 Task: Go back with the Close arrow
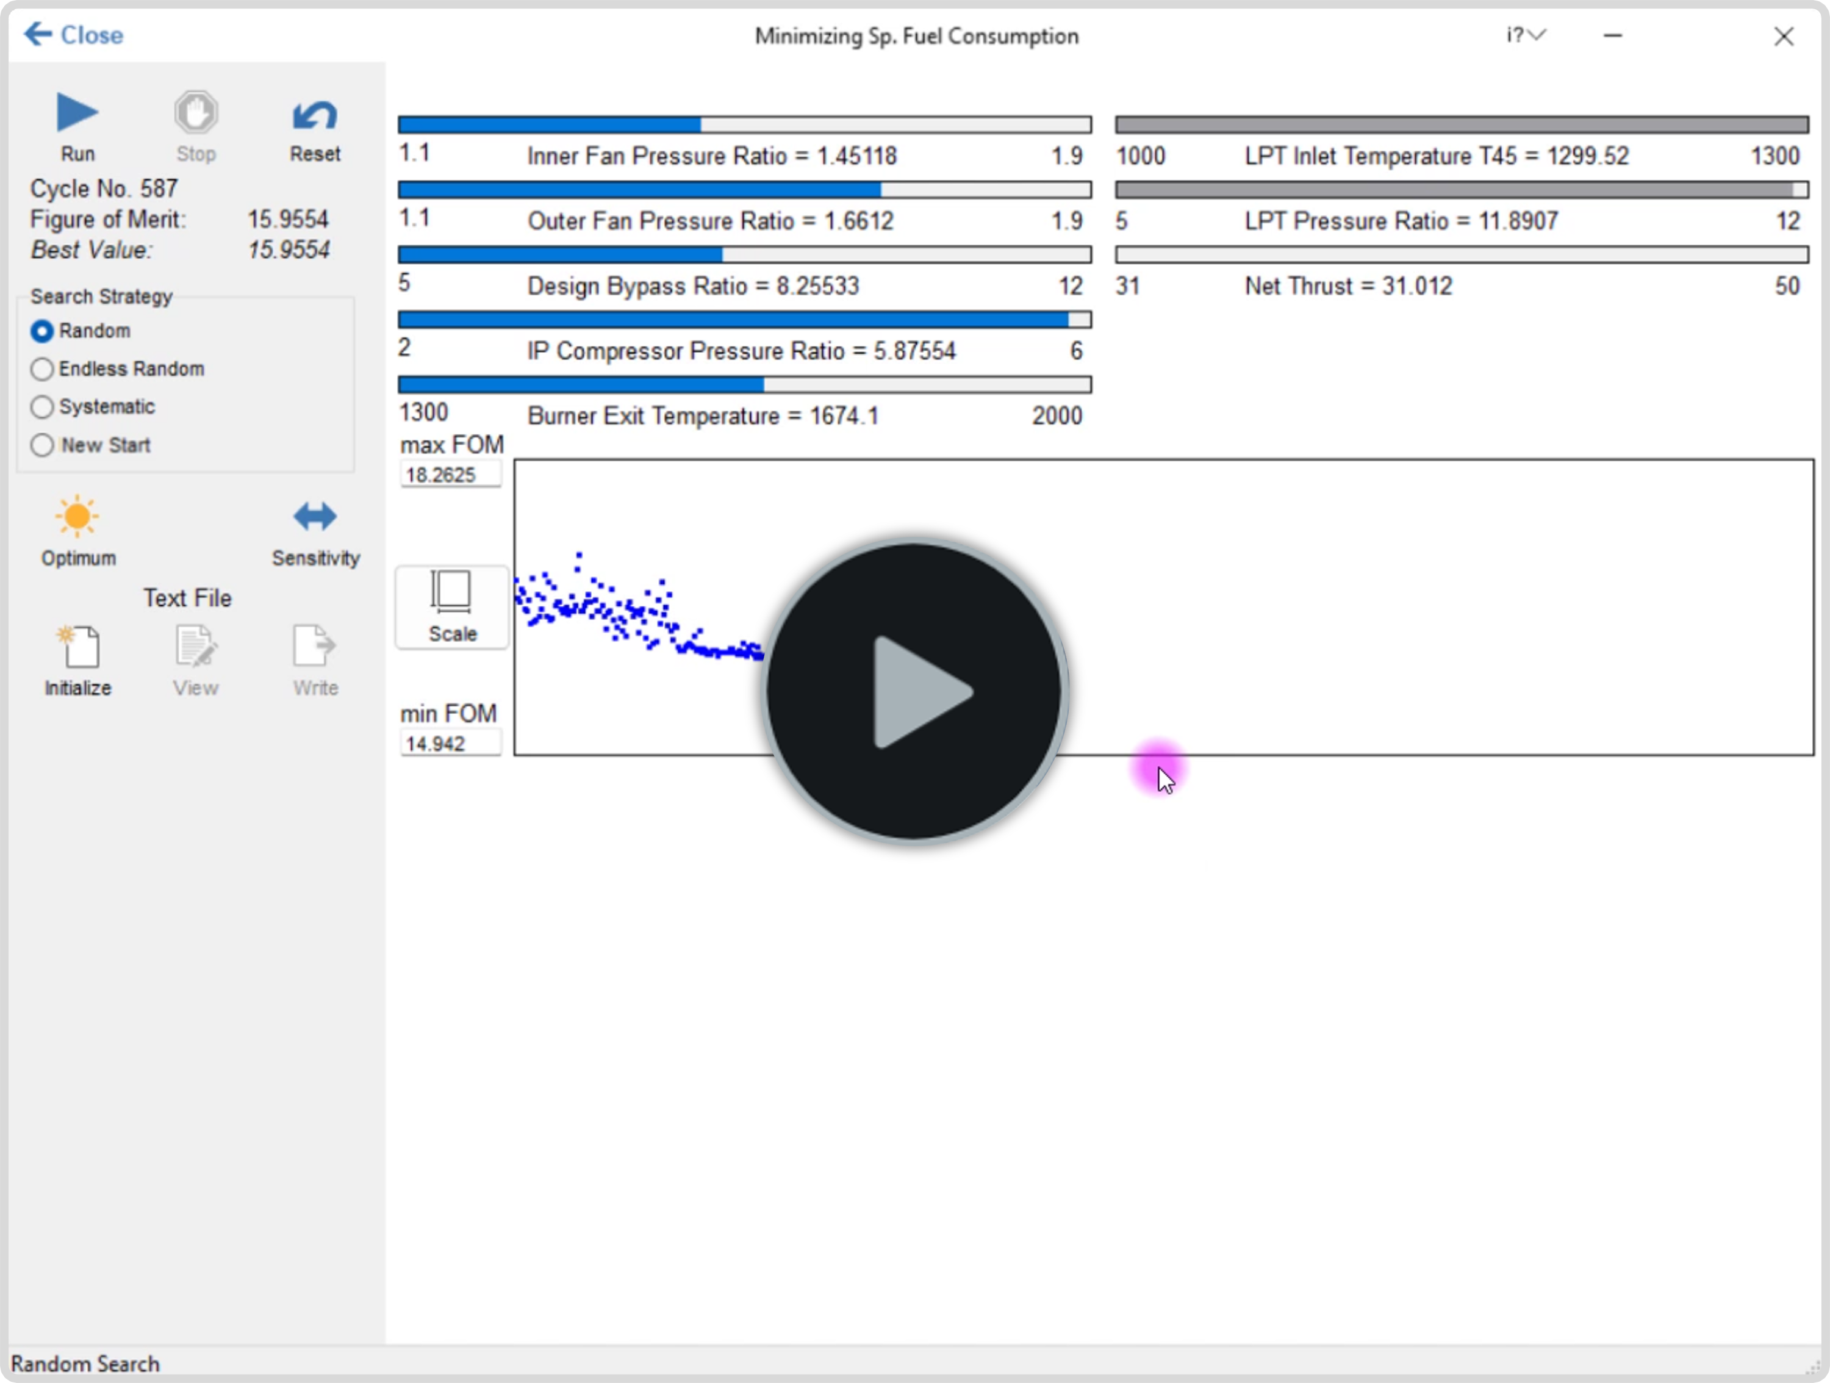coord(74,35)
